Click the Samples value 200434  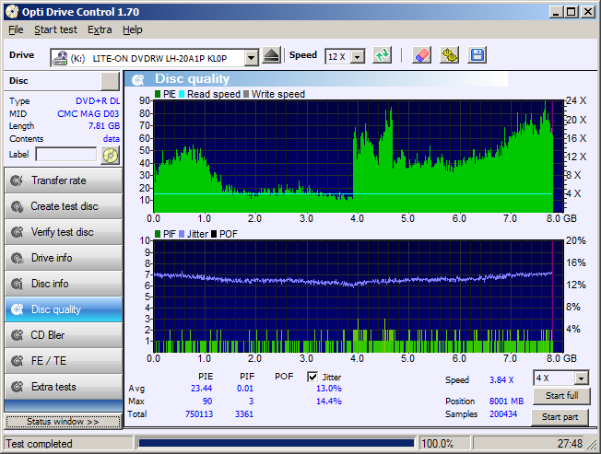pos(503,414)
